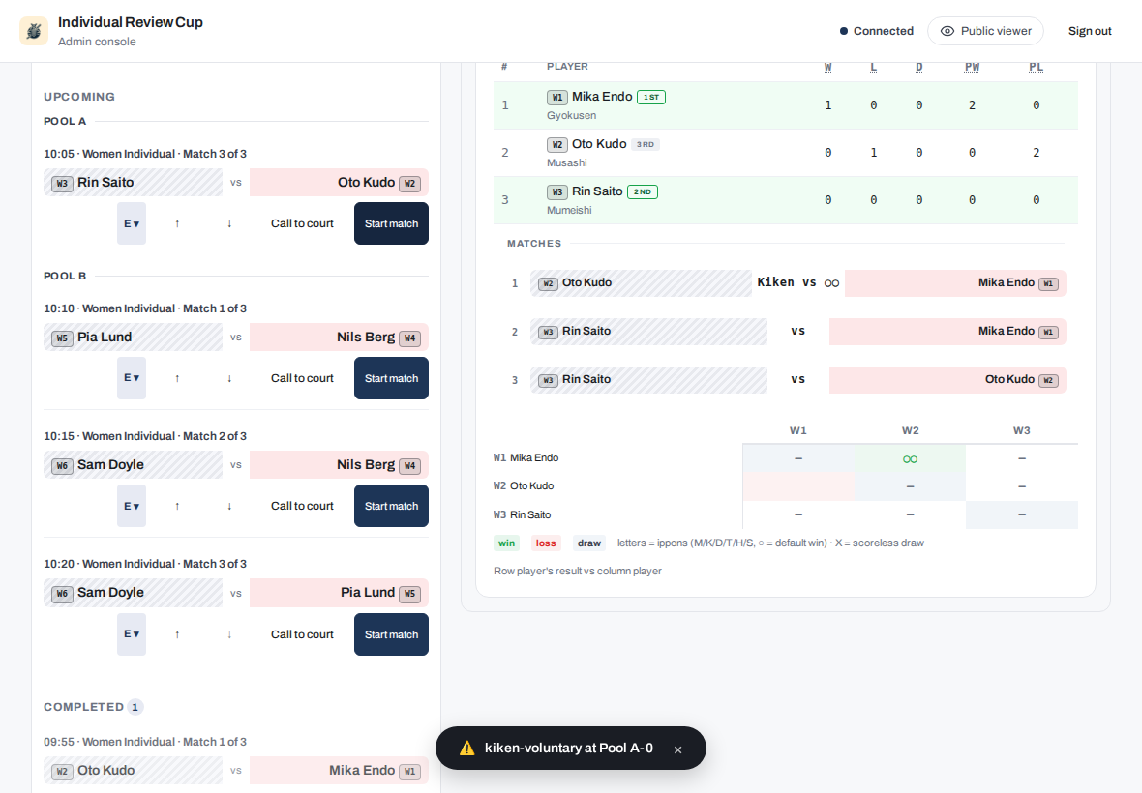Move Rin Saito vs Oto Kudo match up
The width and height of the screenshot is (1142, 793).
[x=177, y=223]
